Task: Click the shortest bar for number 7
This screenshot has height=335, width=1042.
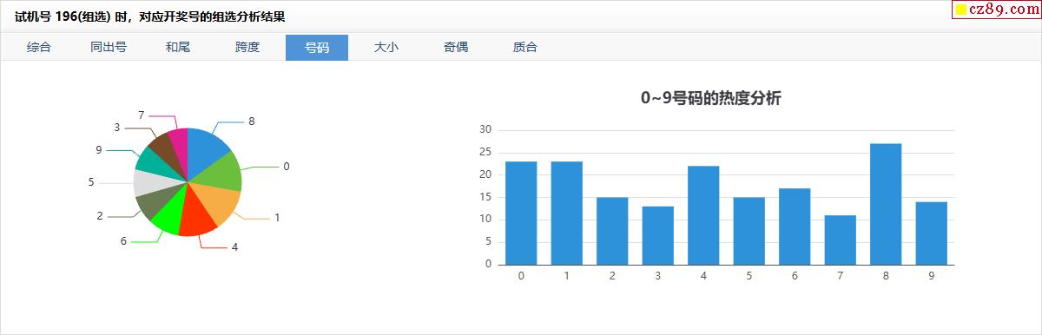Action: click(x=840, y=240)
